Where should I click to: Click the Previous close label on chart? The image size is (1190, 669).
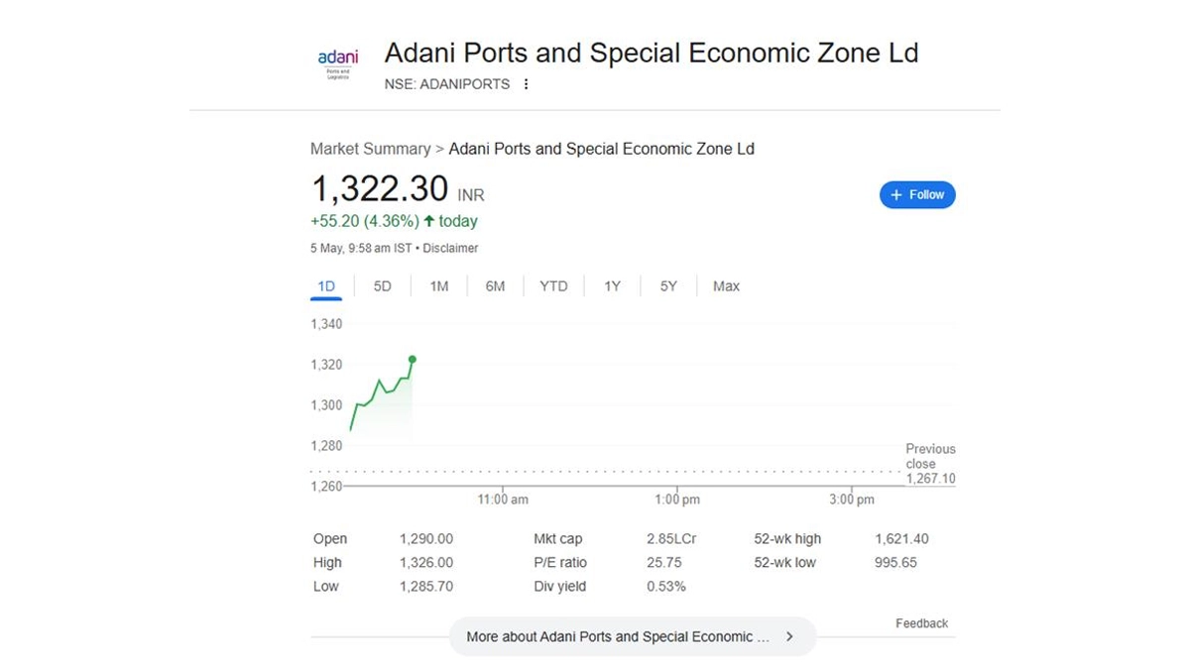coord(930,456)
